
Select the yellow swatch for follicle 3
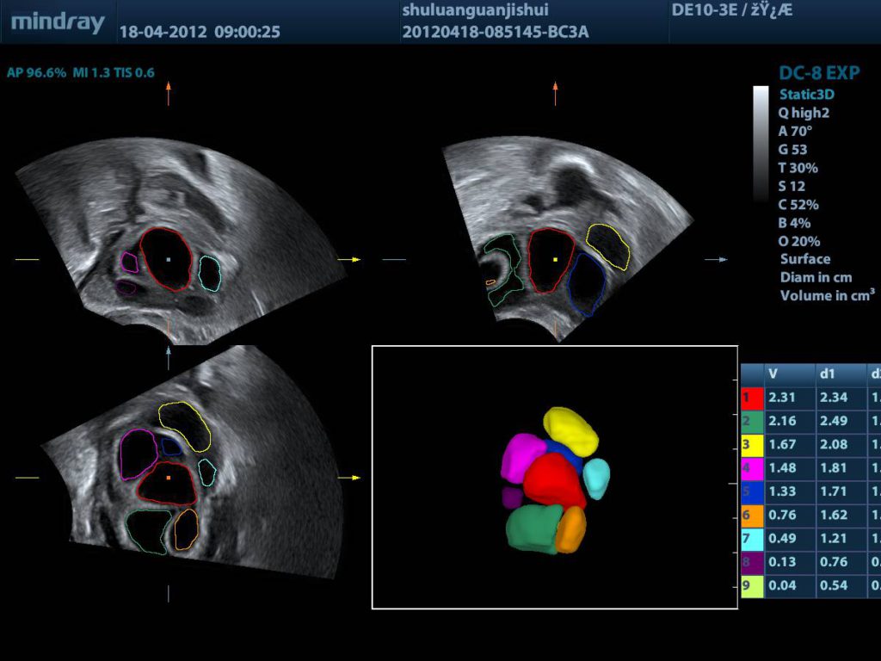coord(751,445)
